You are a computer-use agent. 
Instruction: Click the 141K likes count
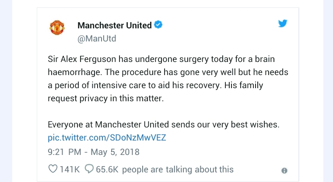[69, 169]
